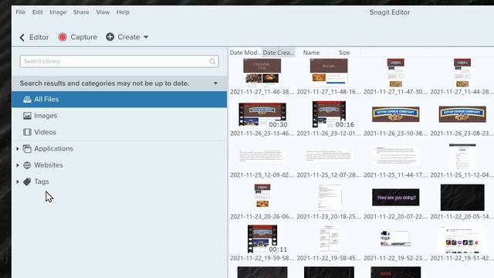Click the Images category icon
The image size is (494, 278).
(27, 116)
